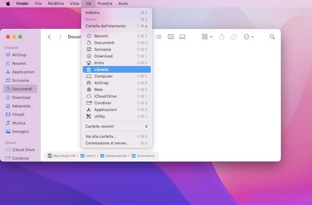
Task: Switch to list view in toolbar
Action: tap(159, 37)
